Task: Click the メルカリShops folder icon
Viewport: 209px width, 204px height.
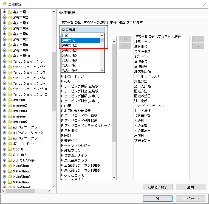Action: 10,160
